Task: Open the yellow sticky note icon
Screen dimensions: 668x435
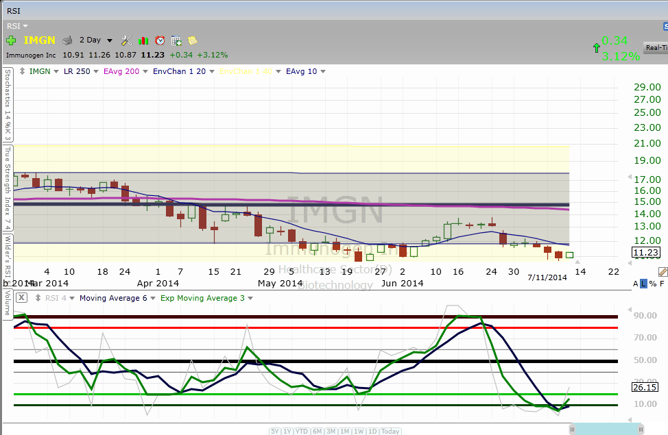Action: pos(192,40)
